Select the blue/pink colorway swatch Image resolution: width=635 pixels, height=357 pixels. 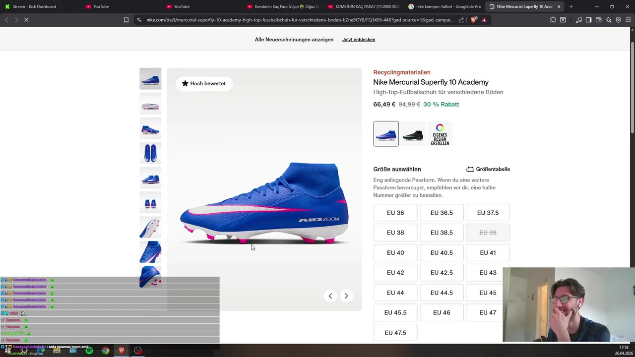[386, 134]
